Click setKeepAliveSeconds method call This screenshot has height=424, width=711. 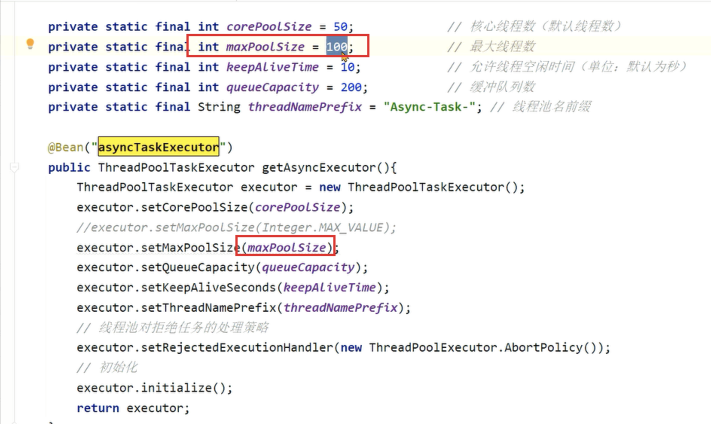coord(208,288)
